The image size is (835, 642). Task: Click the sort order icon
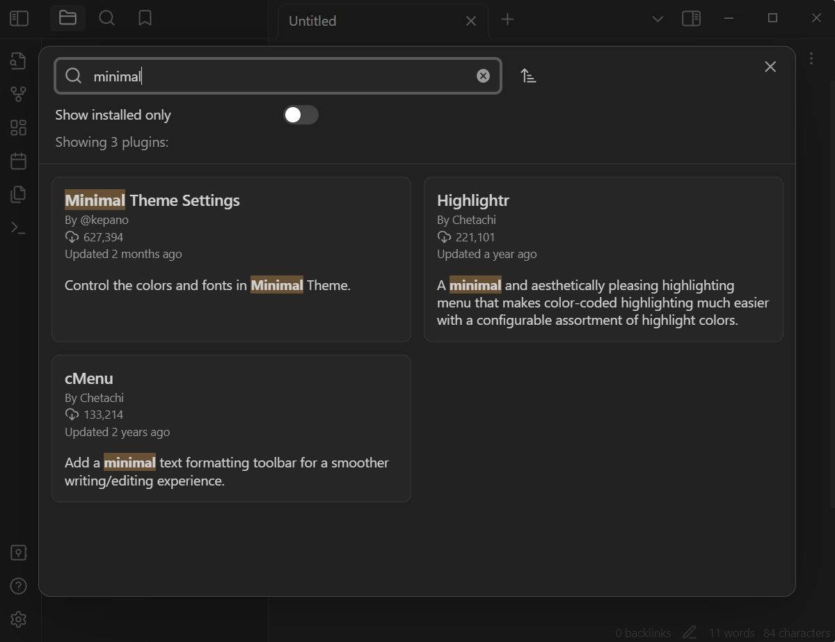[528, 76]
